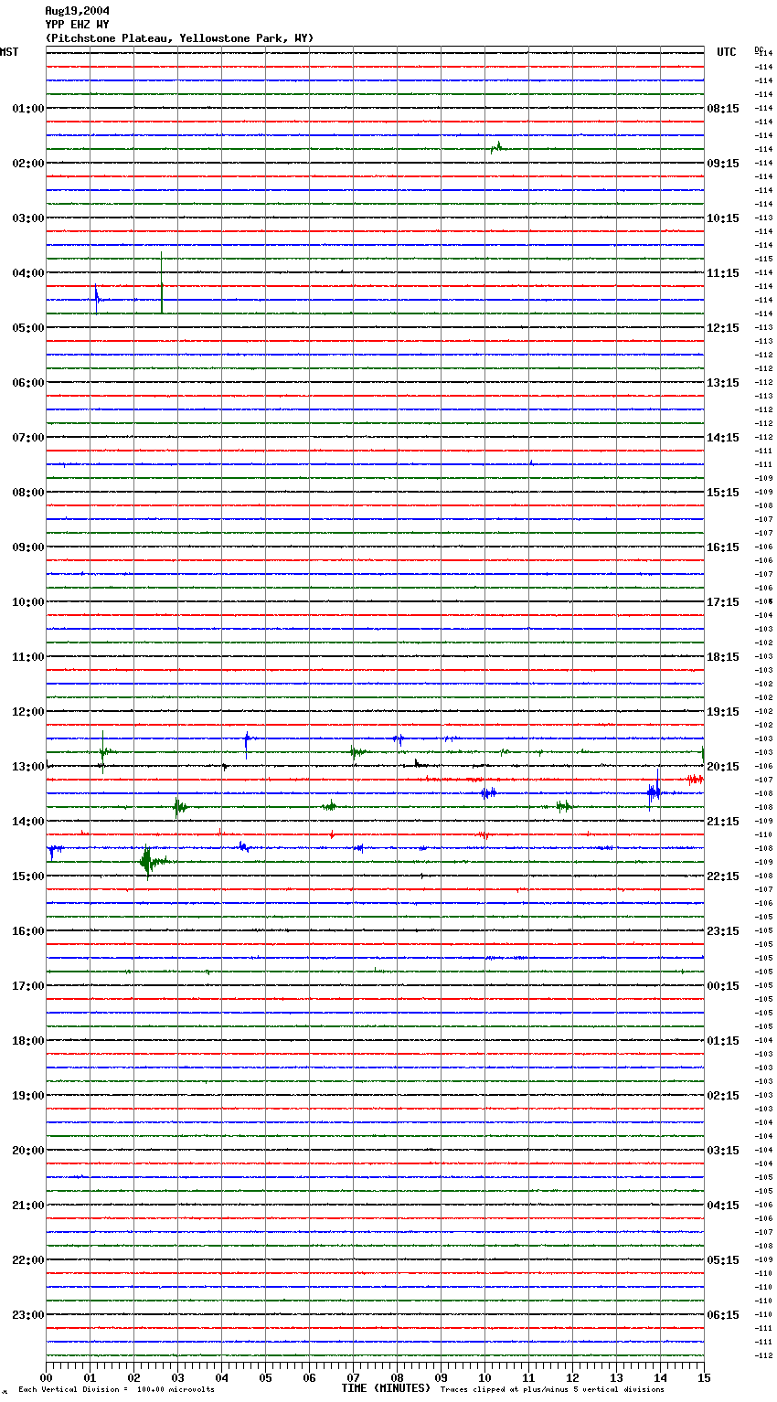The image size is (777, 1402).
Task: Select the 09:00 MST time label
Action: 27,547
